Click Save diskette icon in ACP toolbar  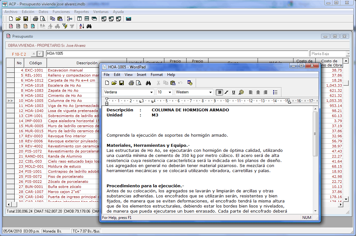(26, 19)
